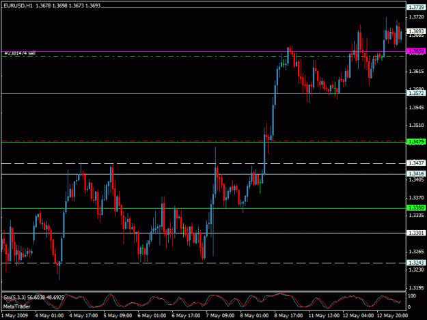
Task: Click the 1.3301 level price tag
Action: [x=416, y=233]
